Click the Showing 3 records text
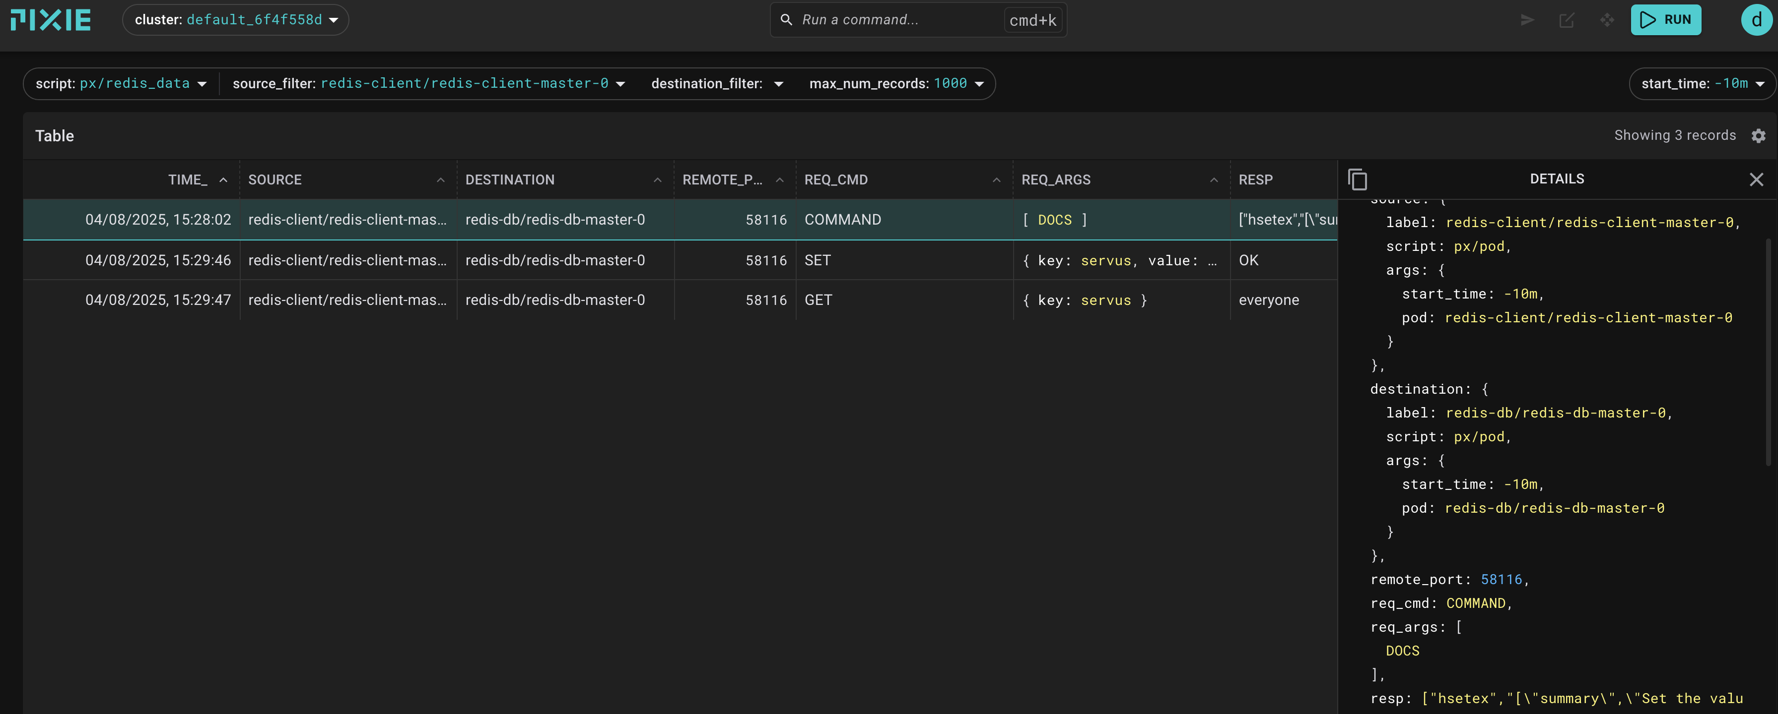 pyautogui.click(x=1674, y=136)
